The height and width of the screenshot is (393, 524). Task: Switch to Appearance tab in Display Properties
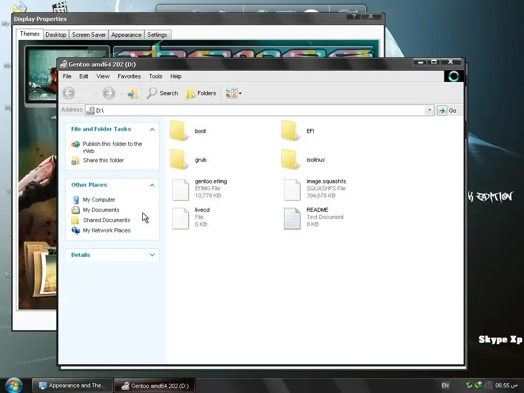click(x=126, y=35)
